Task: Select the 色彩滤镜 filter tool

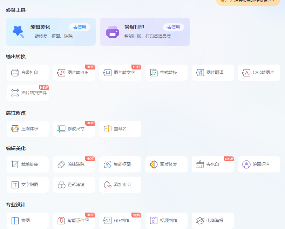Action: tap(74, 184)
